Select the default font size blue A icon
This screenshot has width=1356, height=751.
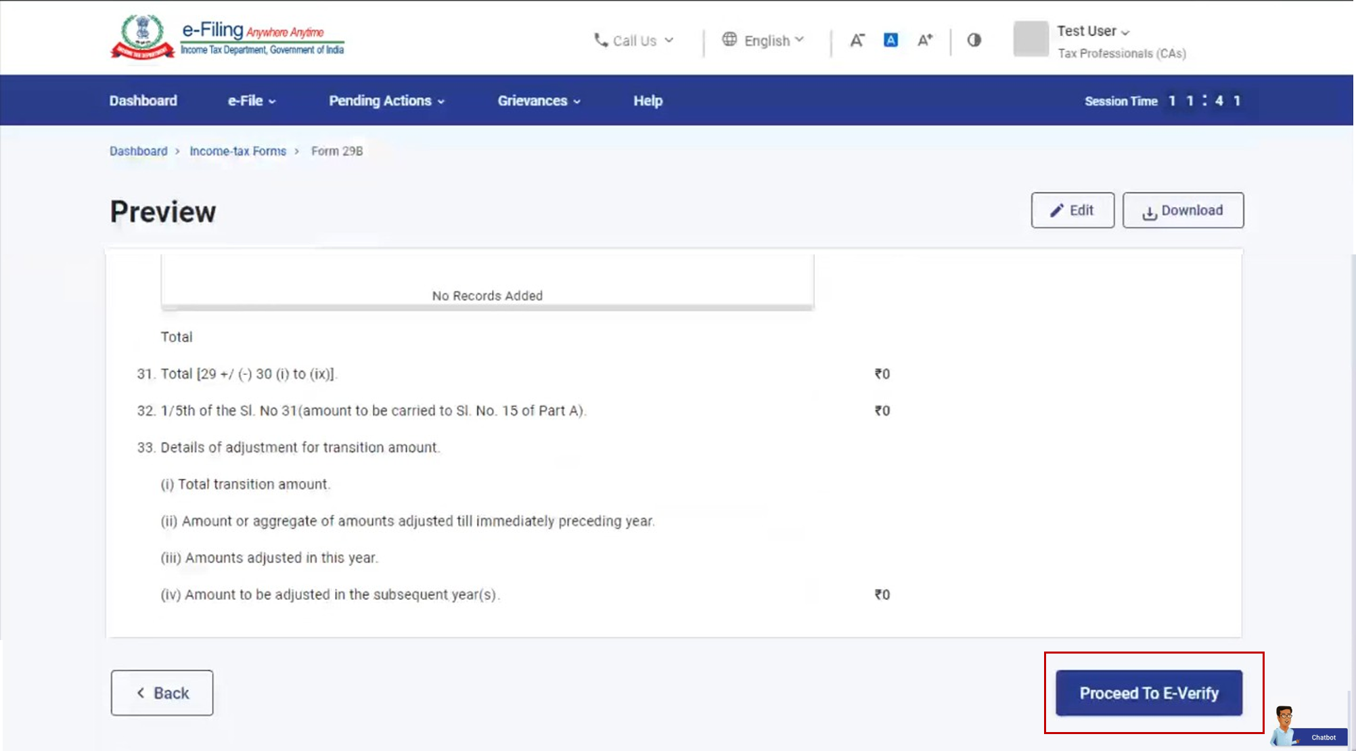point(890,40)
